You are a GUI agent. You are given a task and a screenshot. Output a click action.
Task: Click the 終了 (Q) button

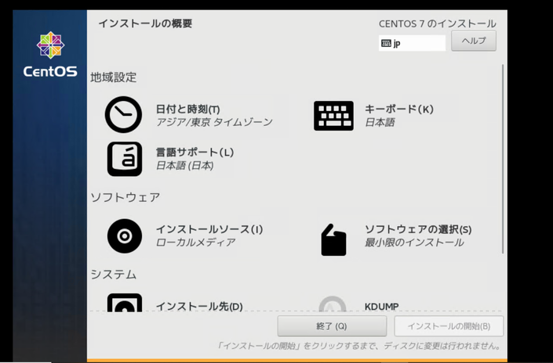(332, 326)
